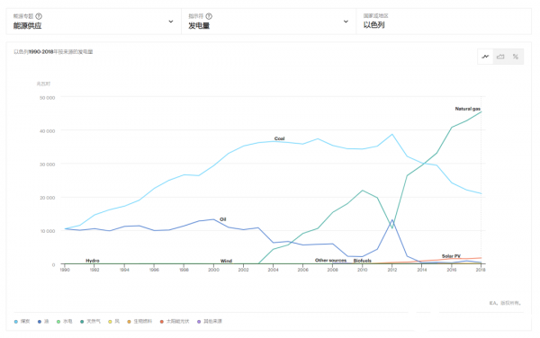Image resolution: width=540 pixels, height=338 pixels.
Task: Click the 50 000 y-axis value
Action: click(x=47, y=98)
